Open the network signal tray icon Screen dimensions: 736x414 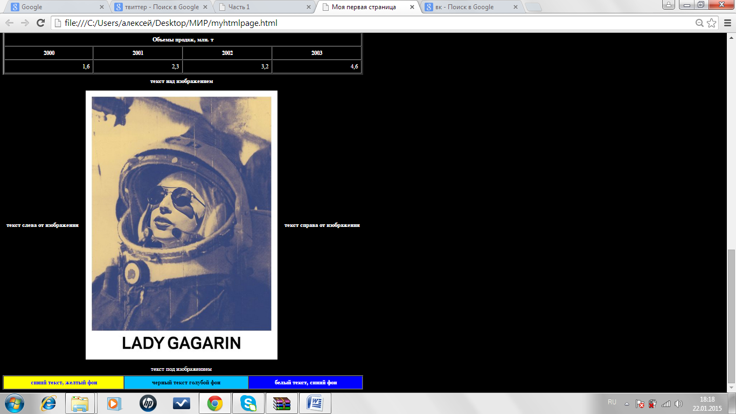coord(666,403)
